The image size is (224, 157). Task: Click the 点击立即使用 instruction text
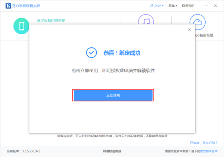[113, 70]
